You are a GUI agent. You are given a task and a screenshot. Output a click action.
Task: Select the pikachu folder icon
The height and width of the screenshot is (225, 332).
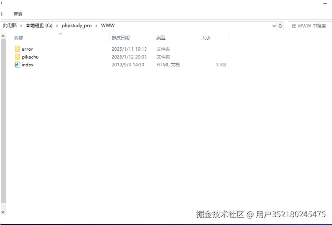(x=17, y=57)
